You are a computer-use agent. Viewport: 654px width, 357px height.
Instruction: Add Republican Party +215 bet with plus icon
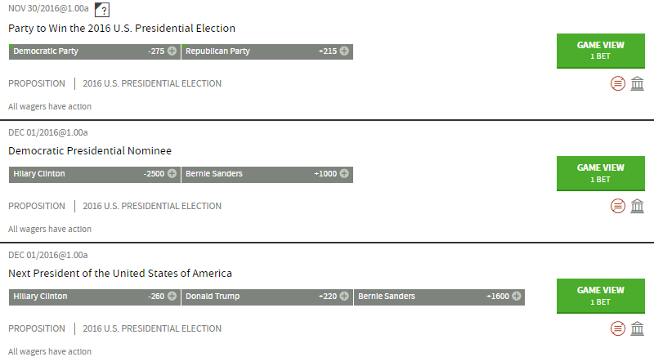tap(344, 51)
